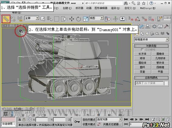Click Use Pivot Point Center icon
Screen dimensions: 172x128
(107, 19)
